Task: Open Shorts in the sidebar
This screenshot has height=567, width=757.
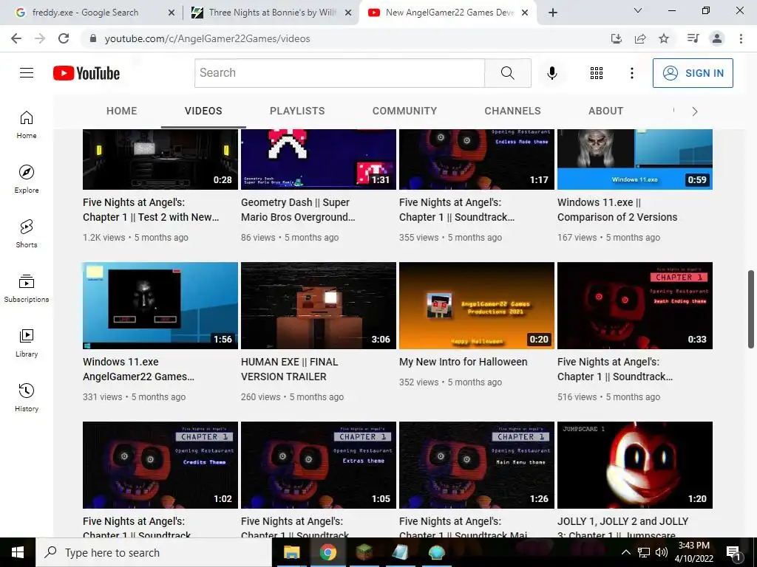Action: (27, 233)
